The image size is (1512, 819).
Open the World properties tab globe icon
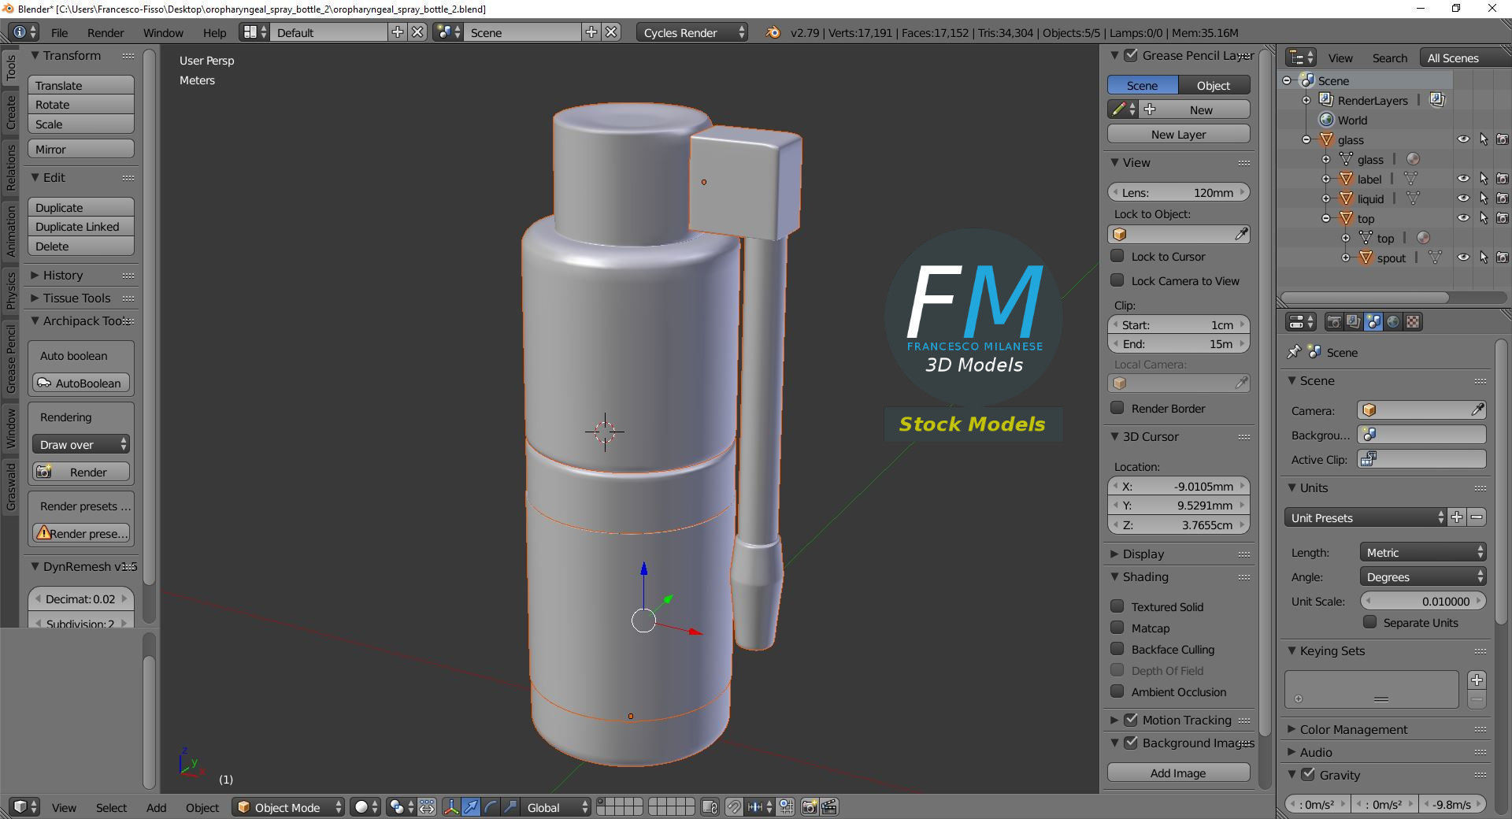point(1393,321)
